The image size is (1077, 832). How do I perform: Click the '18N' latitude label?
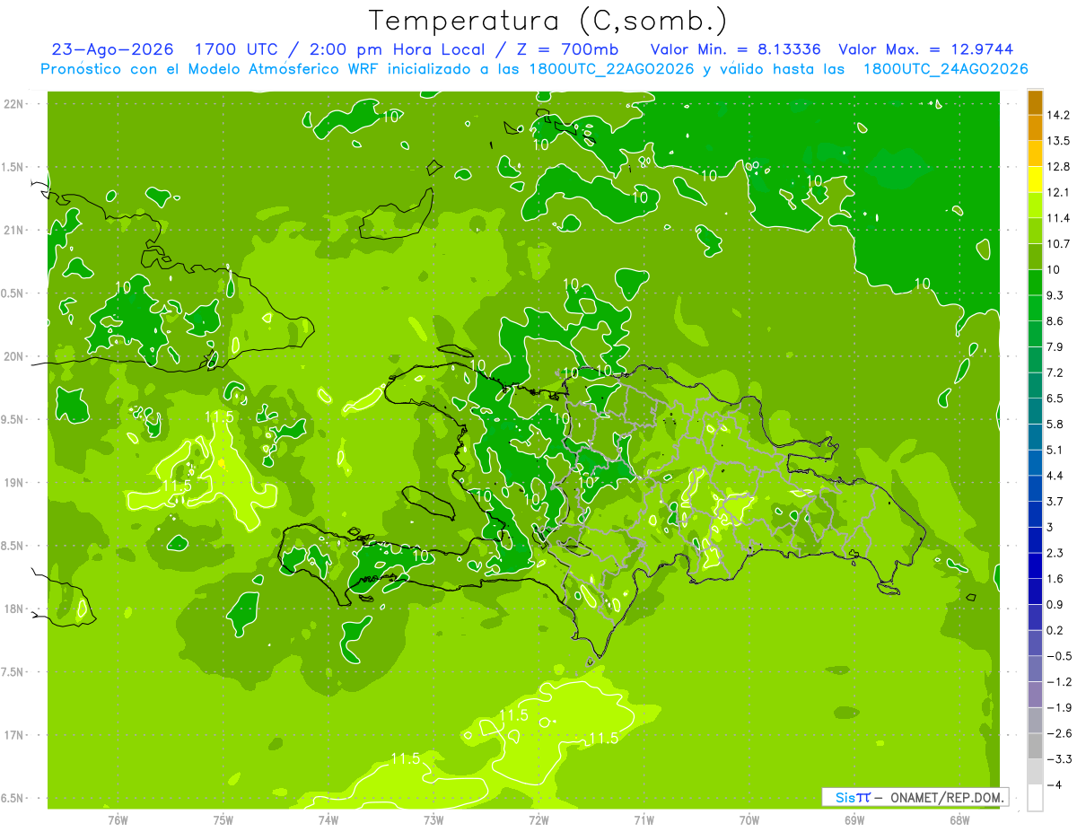(15, 609)
